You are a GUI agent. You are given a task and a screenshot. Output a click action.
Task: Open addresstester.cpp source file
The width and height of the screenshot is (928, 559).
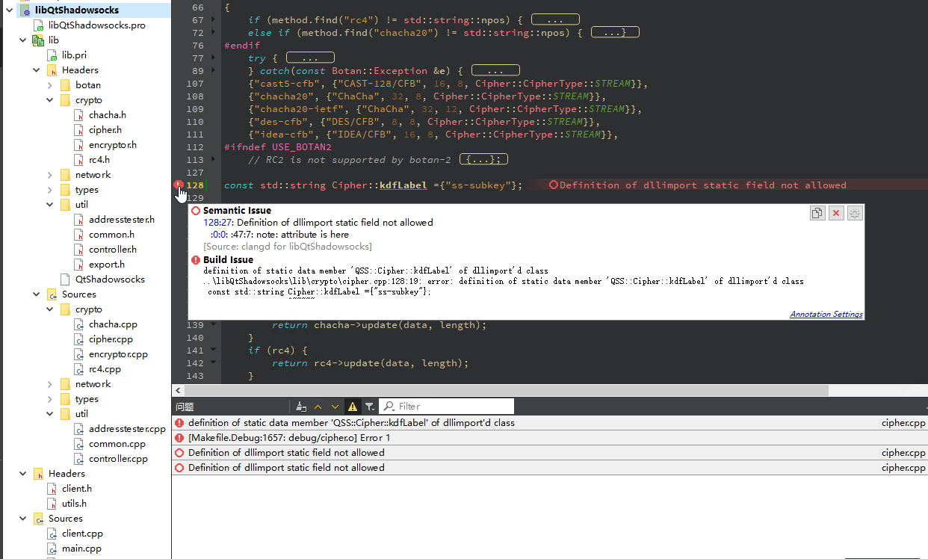tap(127, 429)
